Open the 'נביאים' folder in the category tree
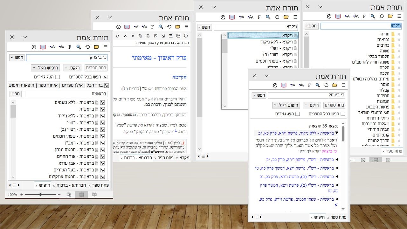 click(383, 39)
